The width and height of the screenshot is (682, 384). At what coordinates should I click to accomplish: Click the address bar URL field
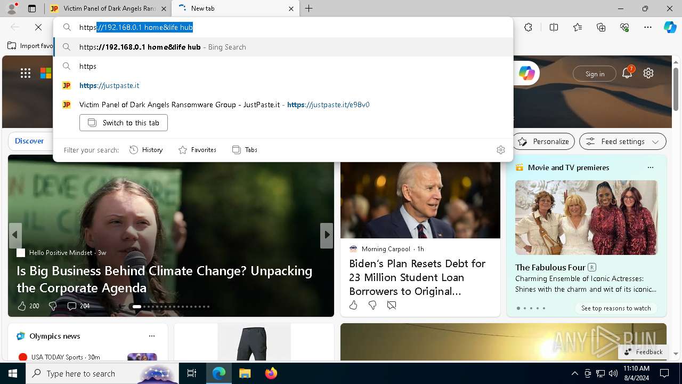[x=282, y=27]
